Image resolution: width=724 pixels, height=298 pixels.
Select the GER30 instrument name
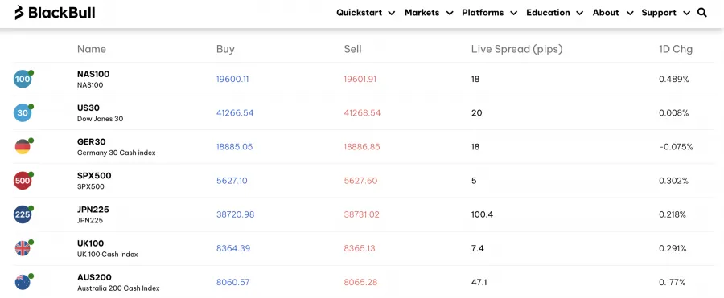pyautogui.click(x=91, y=141)
